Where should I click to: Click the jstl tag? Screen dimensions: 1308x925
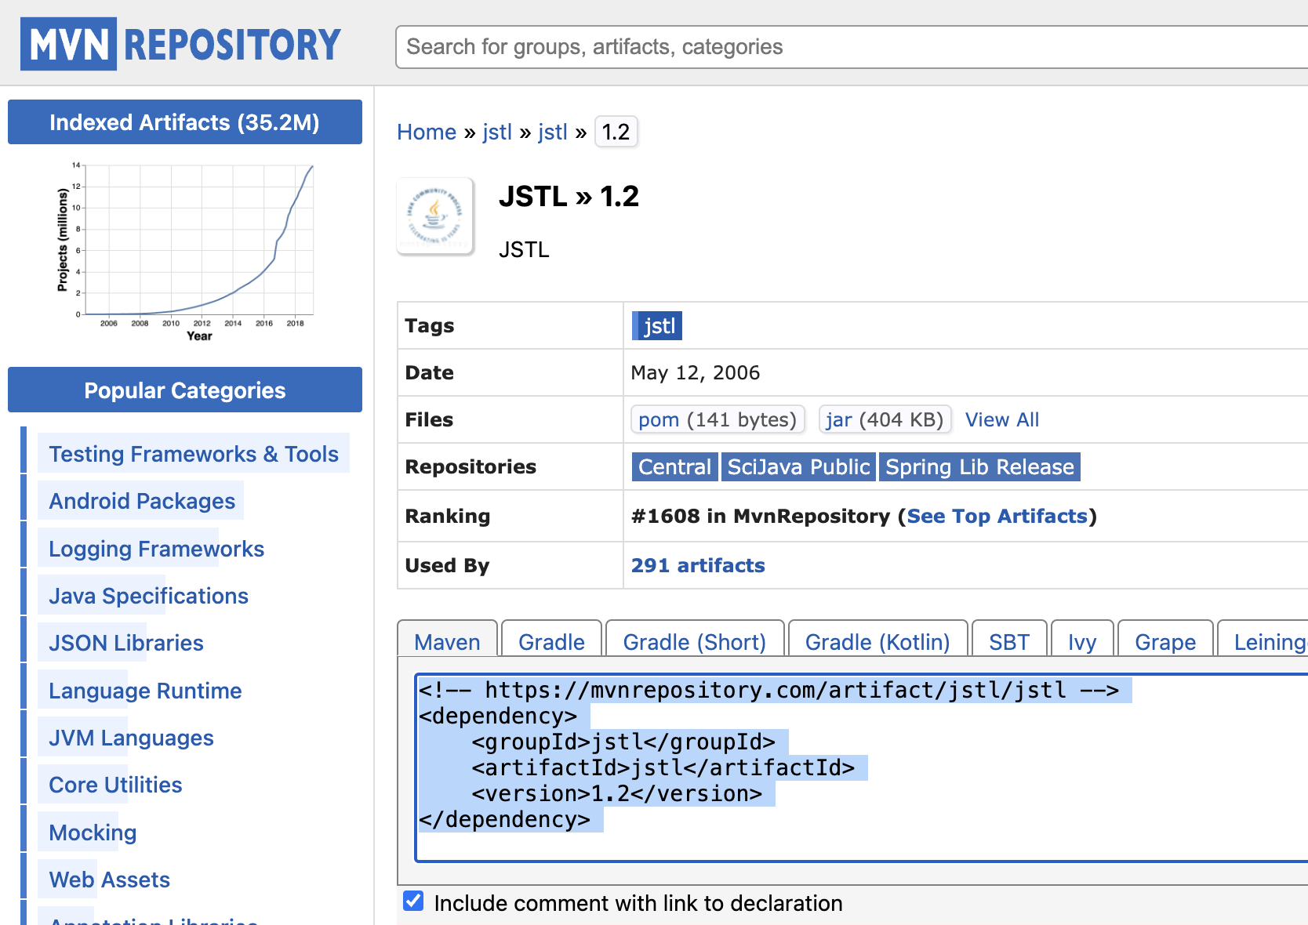pyautogui.click(x=657, y=326)
